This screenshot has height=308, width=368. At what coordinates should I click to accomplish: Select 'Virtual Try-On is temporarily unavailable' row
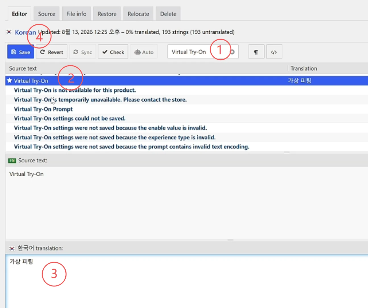point(187,100)
